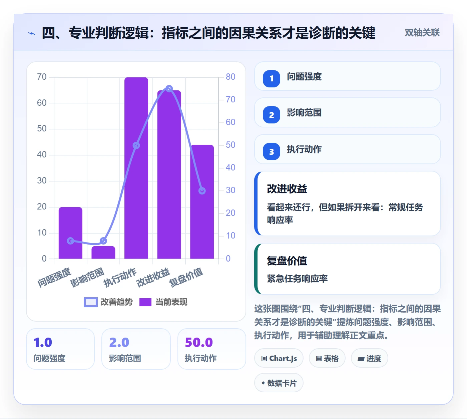Image resolution: width=467 pixels, height=419 pixels.
Task: Click the left axis value 70
Action: tap(42, 77)
